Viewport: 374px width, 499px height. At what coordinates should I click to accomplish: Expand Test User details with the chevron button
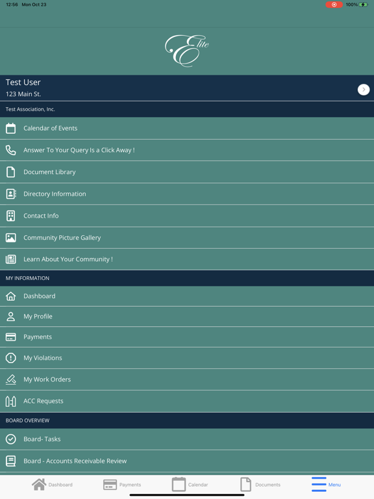pos(364,90)
